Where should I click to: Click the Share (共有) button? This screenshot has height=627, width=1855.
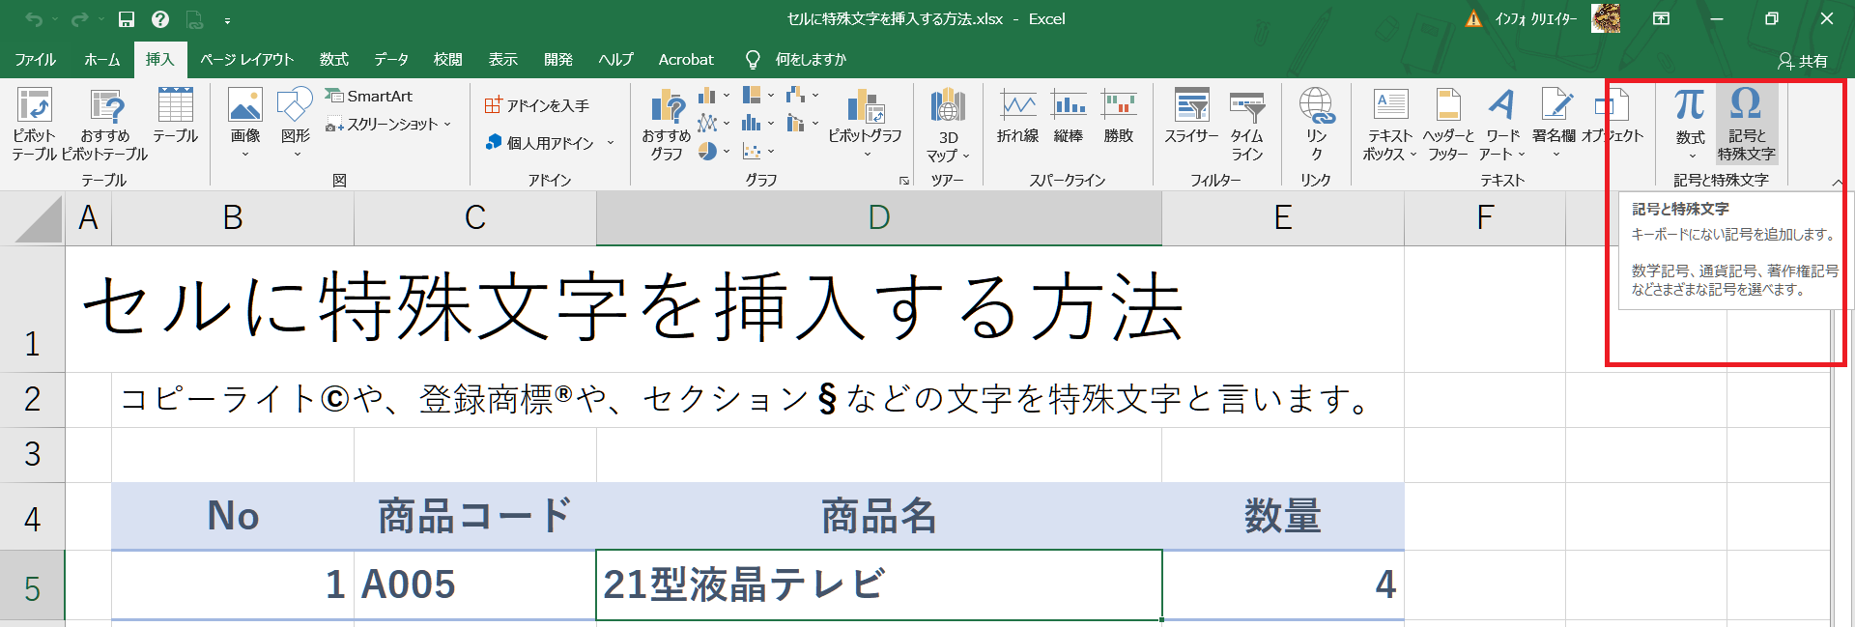pos(1803,61)
